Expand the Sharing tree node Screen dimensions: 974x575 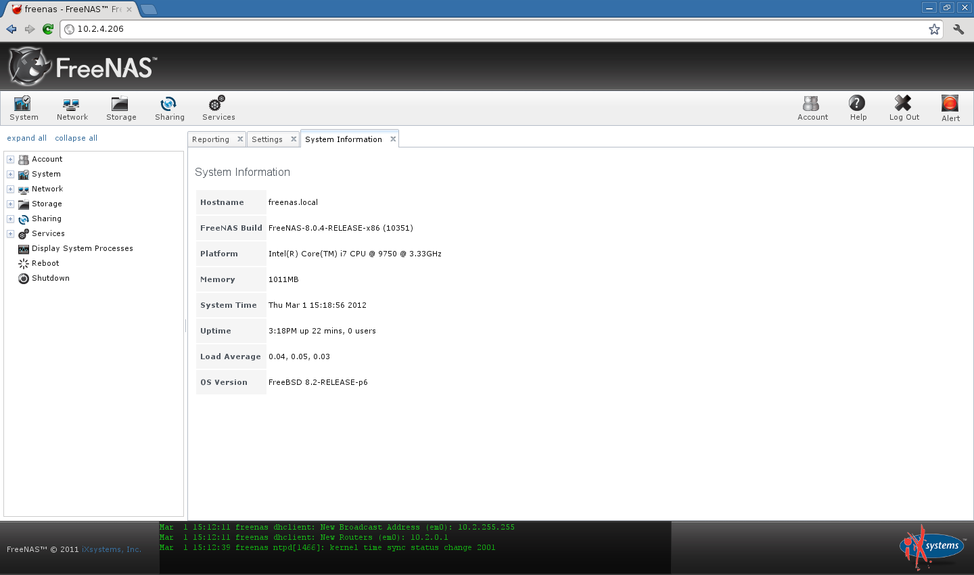[x=10, y=219]
